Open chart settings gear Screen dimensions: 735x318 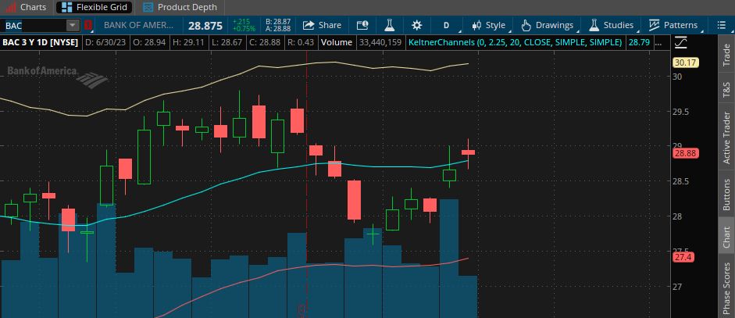[416, 25]
